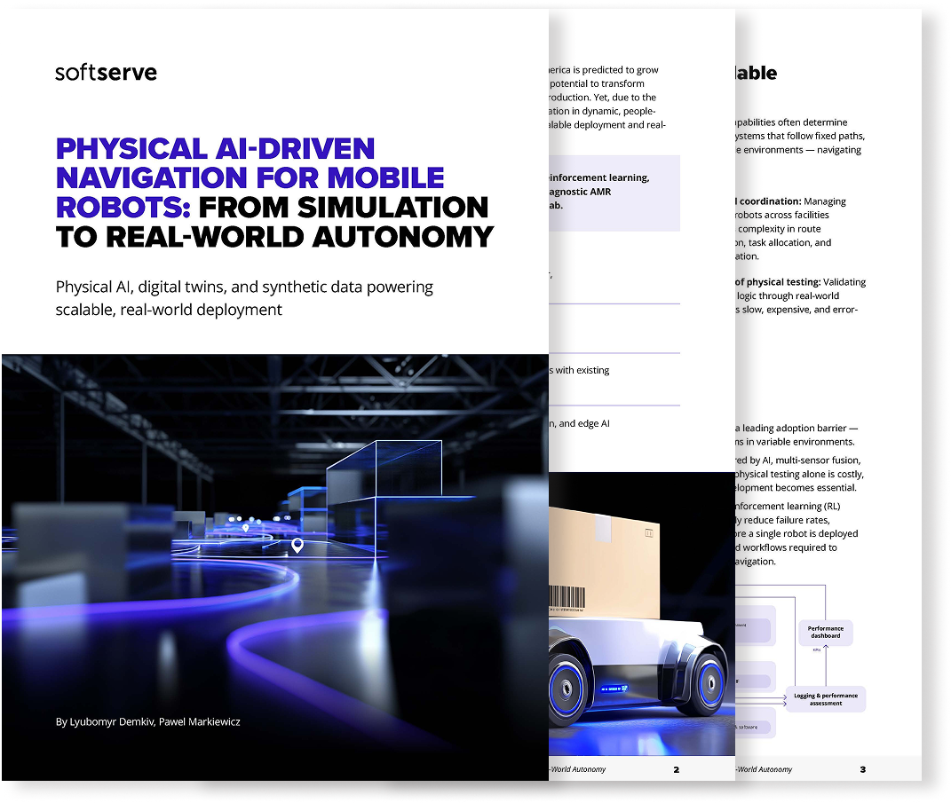The width and height of the screenshot is (951, 803).
Task: Click the Logging & performance assessment box
Action: pos(826,699)
